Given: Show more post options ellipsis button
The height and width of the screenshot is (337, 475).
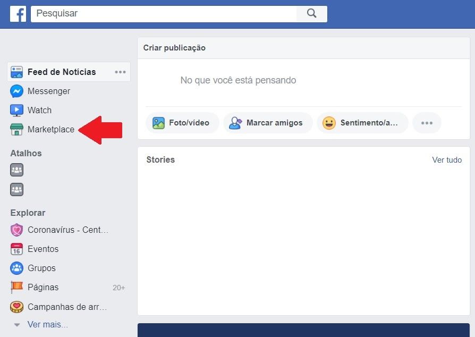Looking at the screenshot, I should coord(427,123).
